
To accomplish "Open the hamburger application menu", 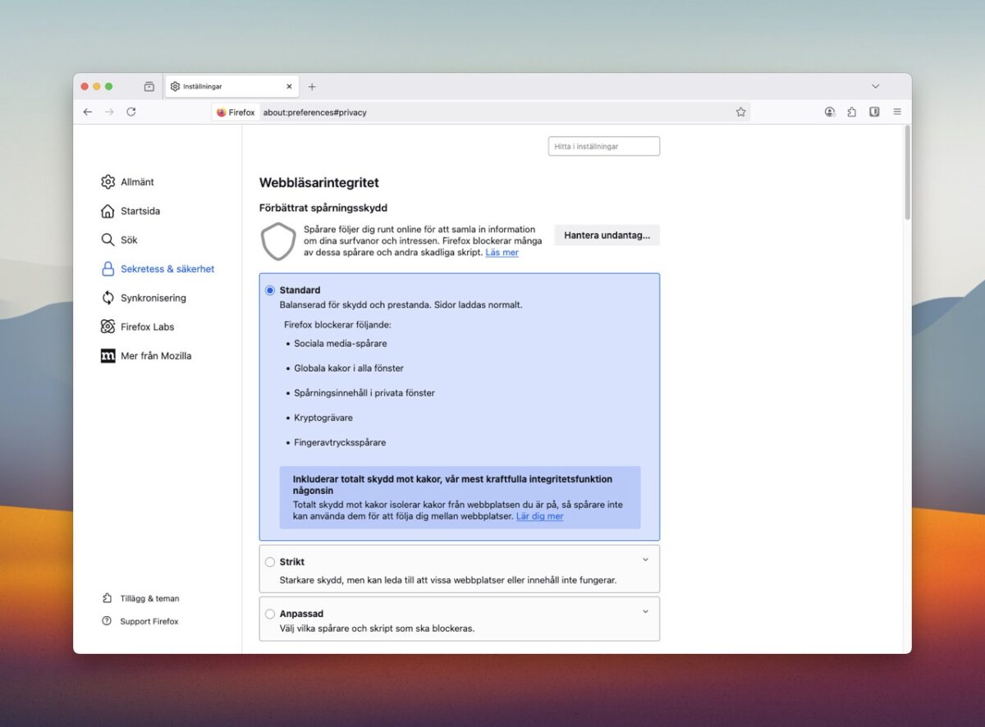I will (x=897, y=112).
